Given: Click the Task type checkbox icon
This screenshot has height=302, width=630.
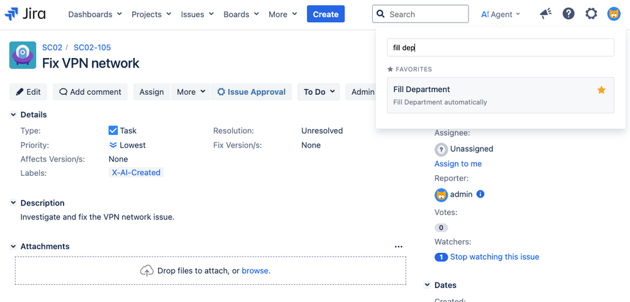Looking at the screenshot, I should pos(113,131).
